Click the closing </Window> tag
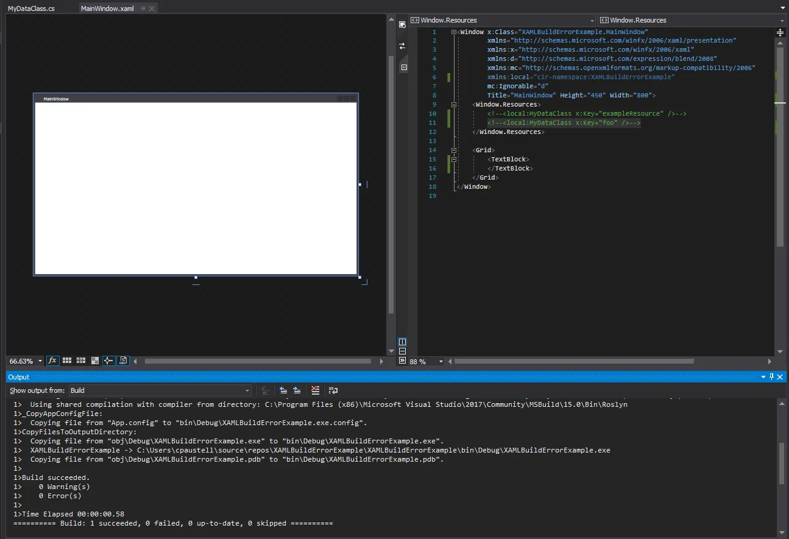The image size is (789, 539). [x=473, y=187]
